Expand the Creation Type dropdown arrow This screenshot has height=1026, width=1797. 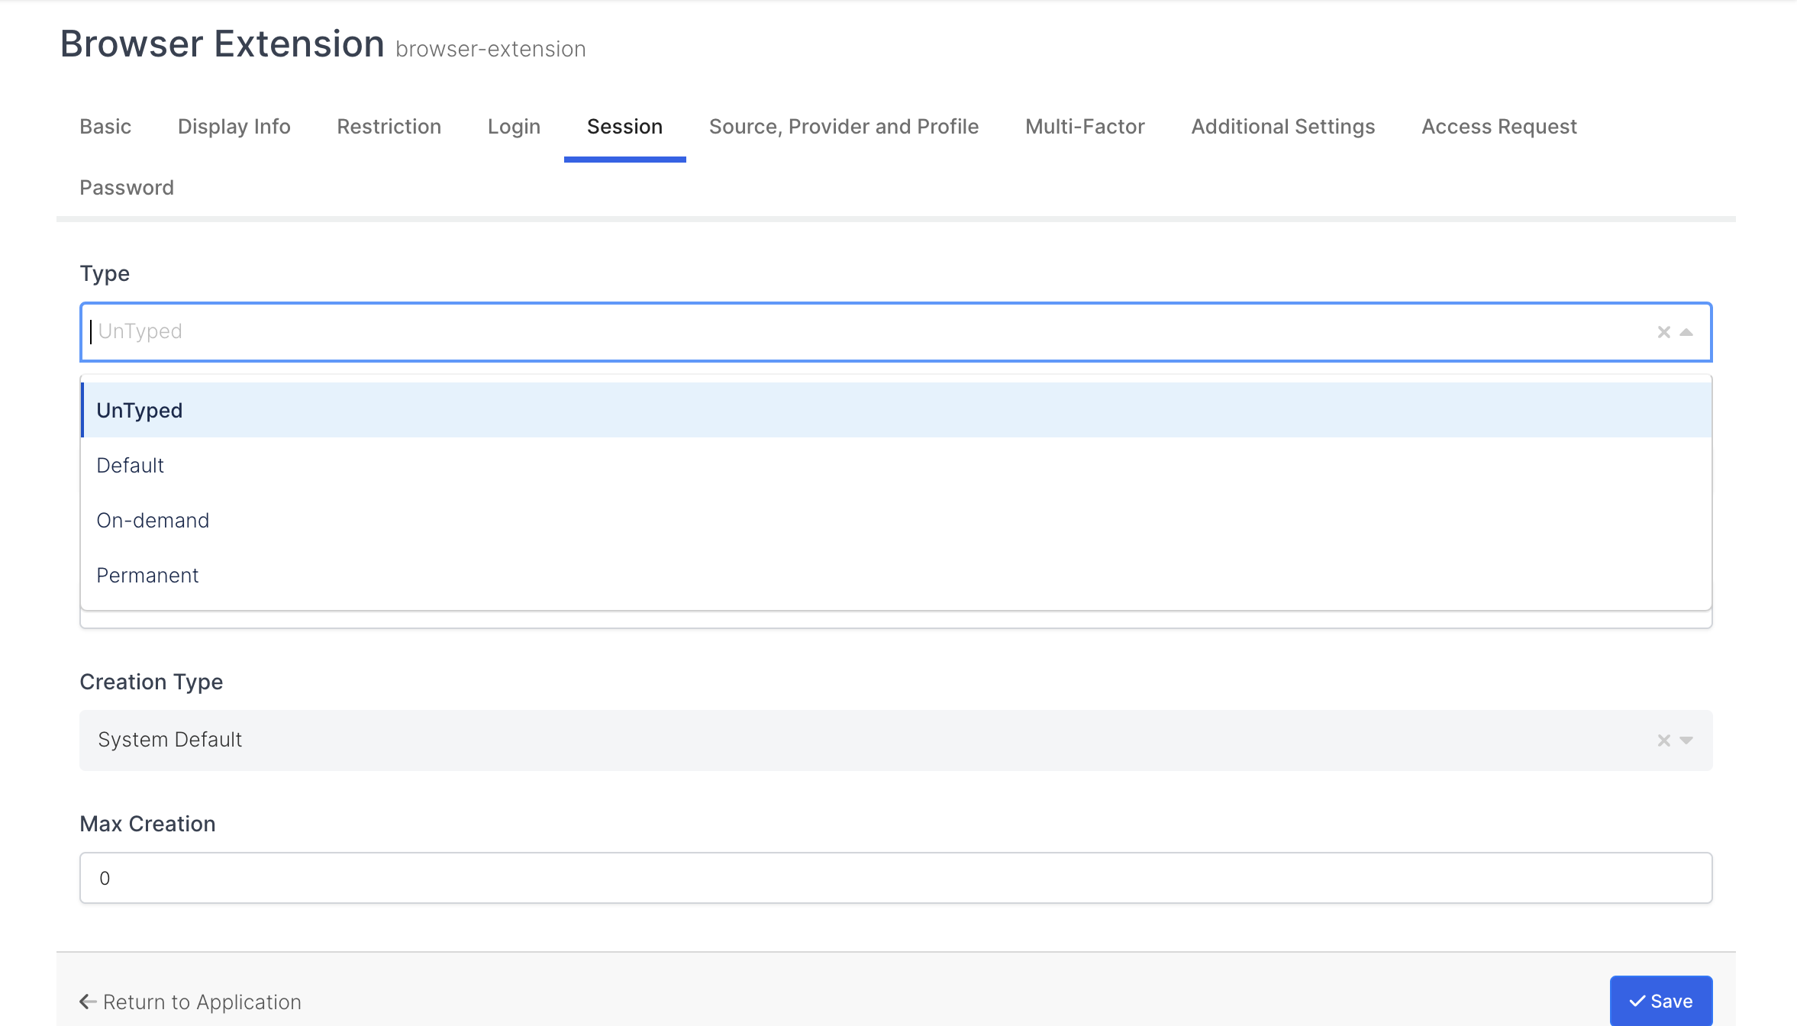pyautogui.click(x=1687, y=740)
